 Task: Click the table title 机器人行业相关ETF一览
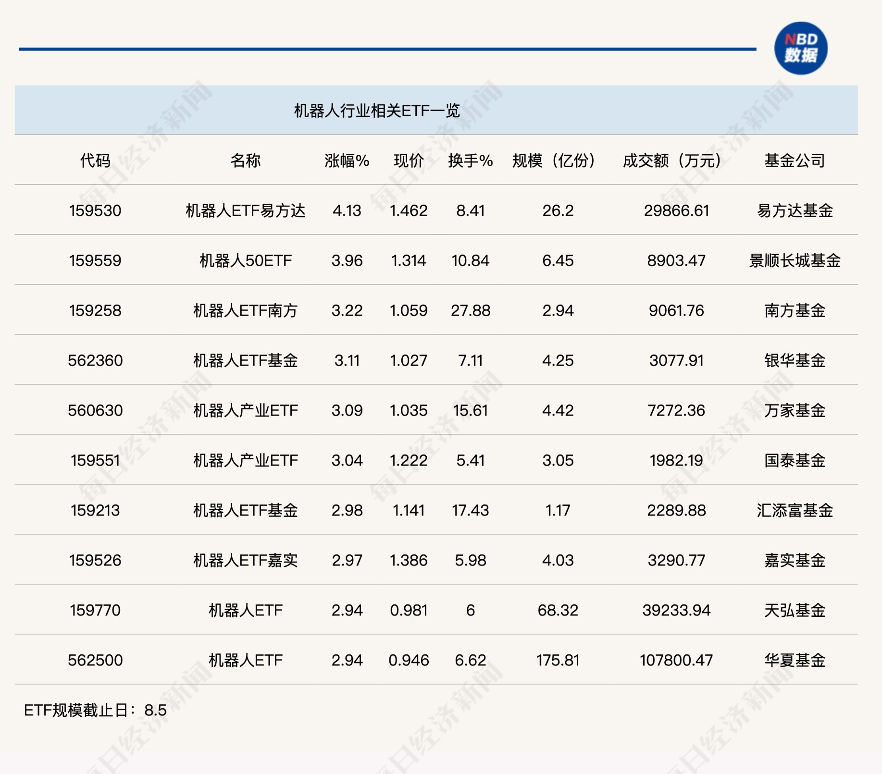(377, 111)
